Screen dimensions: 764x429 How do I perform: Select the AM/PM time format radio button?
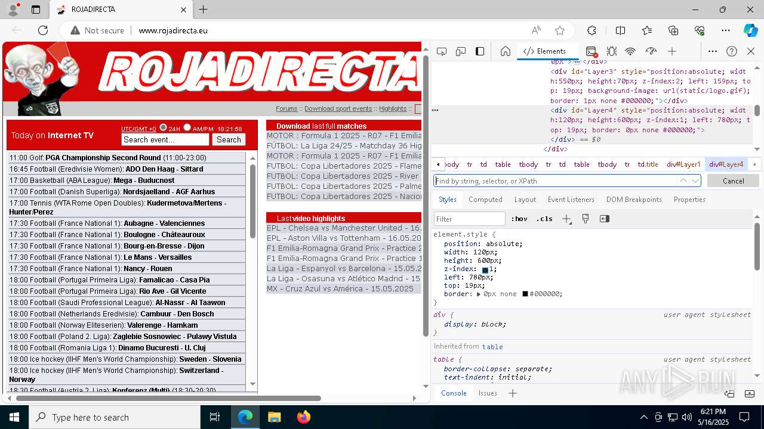point(187,128)
